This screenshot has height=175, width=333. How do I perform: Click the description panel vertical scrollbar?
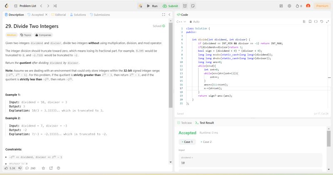(x=171, y=65)
